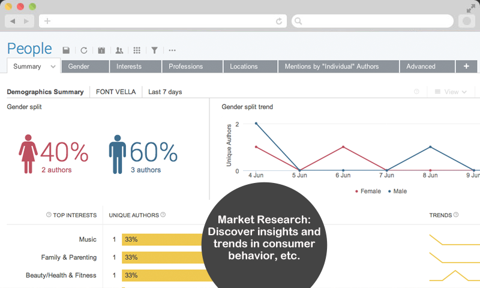Switch to the Locations tab

click(250, 67)
